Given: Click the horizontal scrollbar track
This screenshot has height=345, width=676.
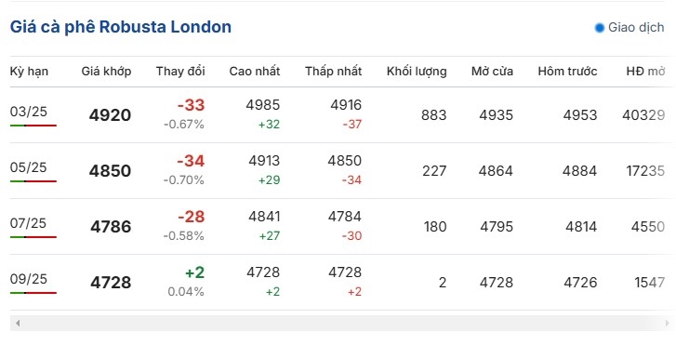Looking at the screenshot, I should click(342, 323).
